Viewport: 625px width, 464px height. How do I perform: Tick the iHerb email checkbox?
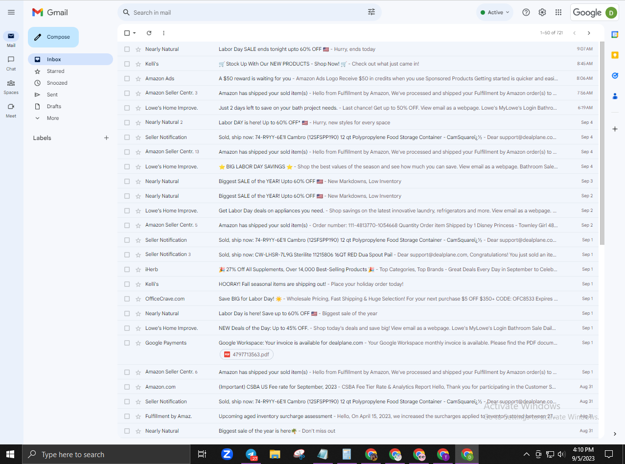coord(127,269)
